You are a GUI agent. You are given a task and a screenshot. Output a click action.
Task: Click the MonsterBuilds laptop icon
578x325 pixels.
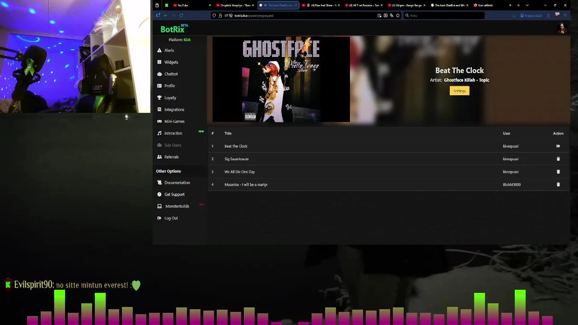click(x=159, y=206)
